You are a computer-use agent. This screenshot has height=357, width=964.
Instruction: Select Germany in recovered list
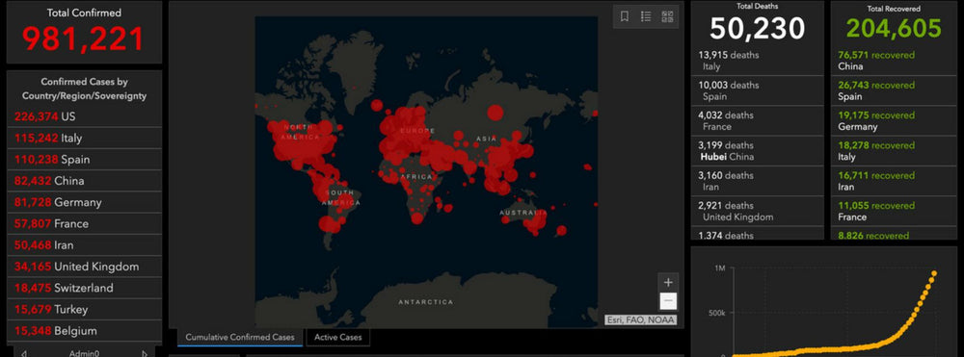(x=892, y=121)
